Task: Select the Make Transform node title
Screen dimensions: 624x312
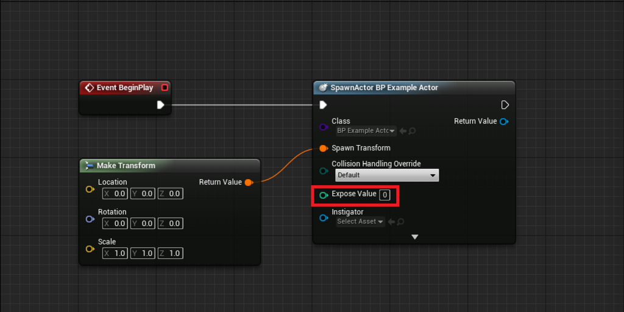Action: tap(126, 166)
